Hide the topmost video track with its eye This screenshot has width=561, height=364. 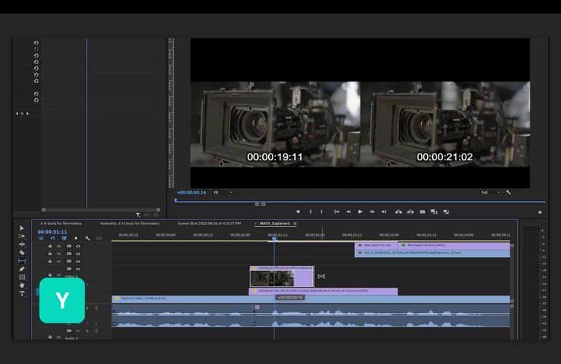[78, 246]
